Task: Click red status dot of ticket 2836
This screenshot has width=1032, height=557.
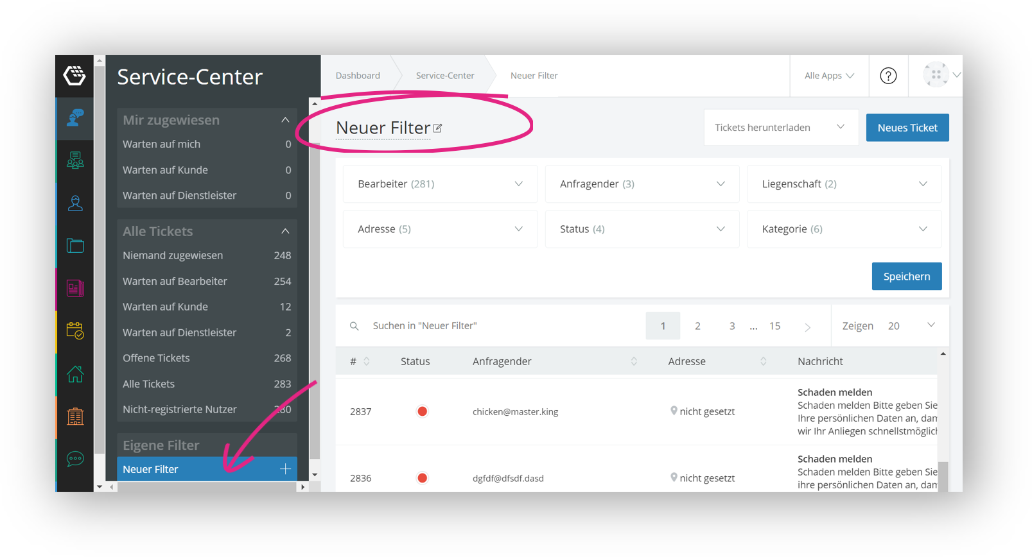Action: (x=422, y=478)
